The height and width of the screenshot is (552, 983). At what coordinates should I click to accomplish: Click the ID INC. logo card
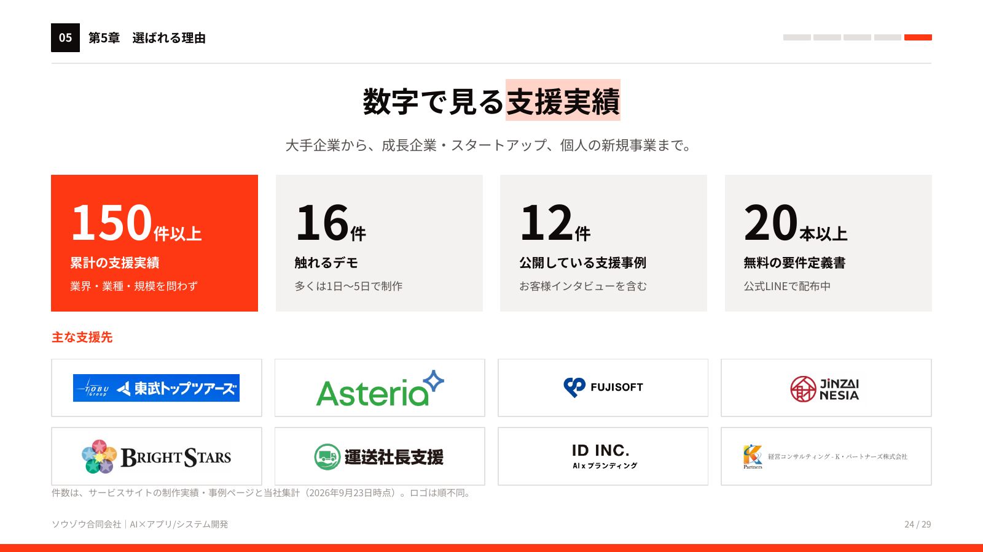tap(603, 456)
